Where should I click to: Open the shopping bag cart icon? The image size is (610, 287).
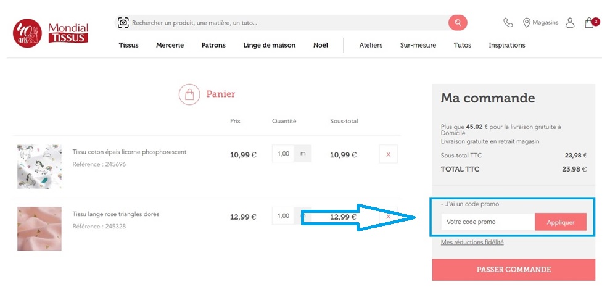tap(591, 22)
